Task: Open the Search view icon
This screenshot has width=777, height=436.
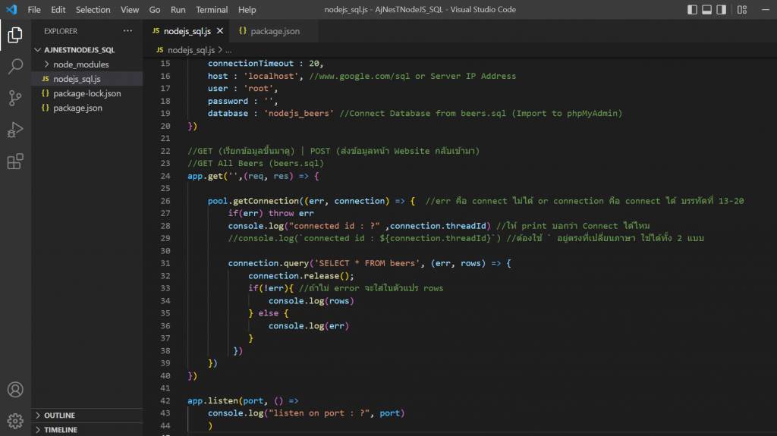Action: pos(15,67)
